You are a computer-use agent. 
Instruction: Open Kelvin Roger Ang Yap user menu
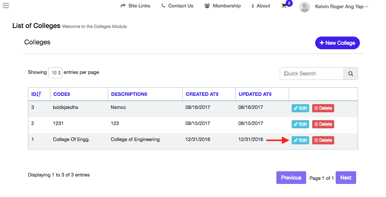click(341, 6)
